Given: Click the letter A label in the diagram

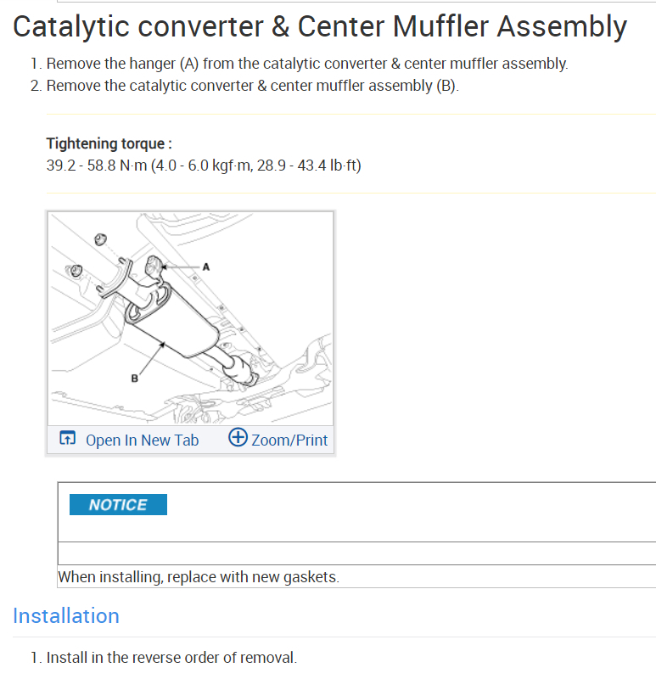Looking at the screenshot, I should 205,267.
